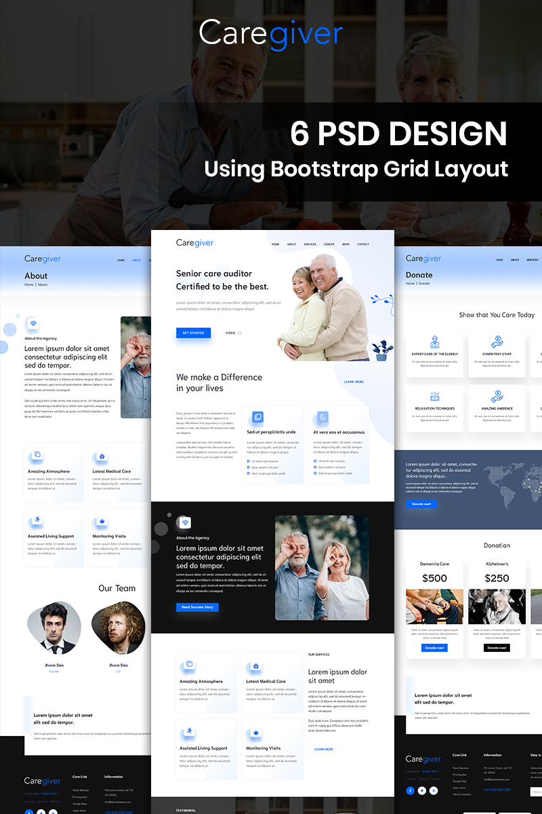Click the Relaxation Techniques icon
Screen dimensions: 542x814
434,396
